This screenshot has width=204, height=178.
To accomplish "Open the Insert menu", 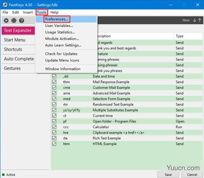I will click(28, 12).
